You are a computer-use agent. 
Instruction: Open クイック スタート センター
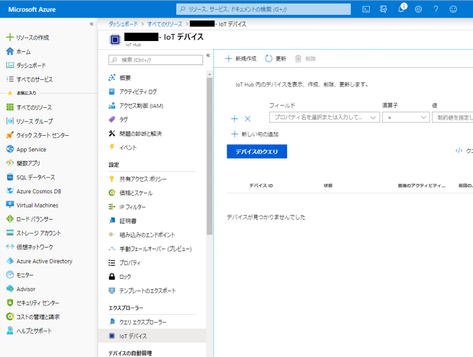click(38, 135)
